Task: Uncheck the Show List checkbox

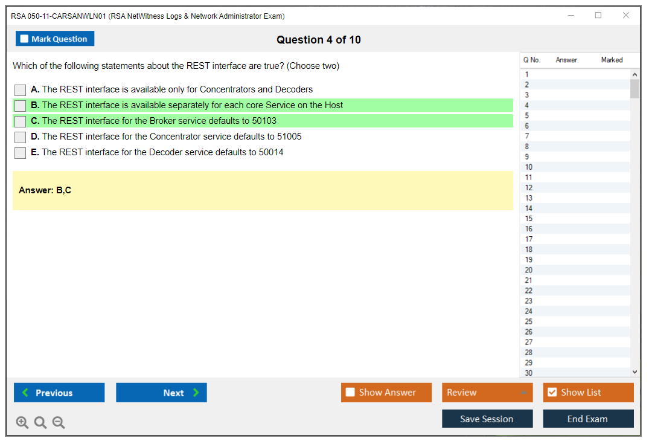Action: pyautogui.click(x=552, y=393)
